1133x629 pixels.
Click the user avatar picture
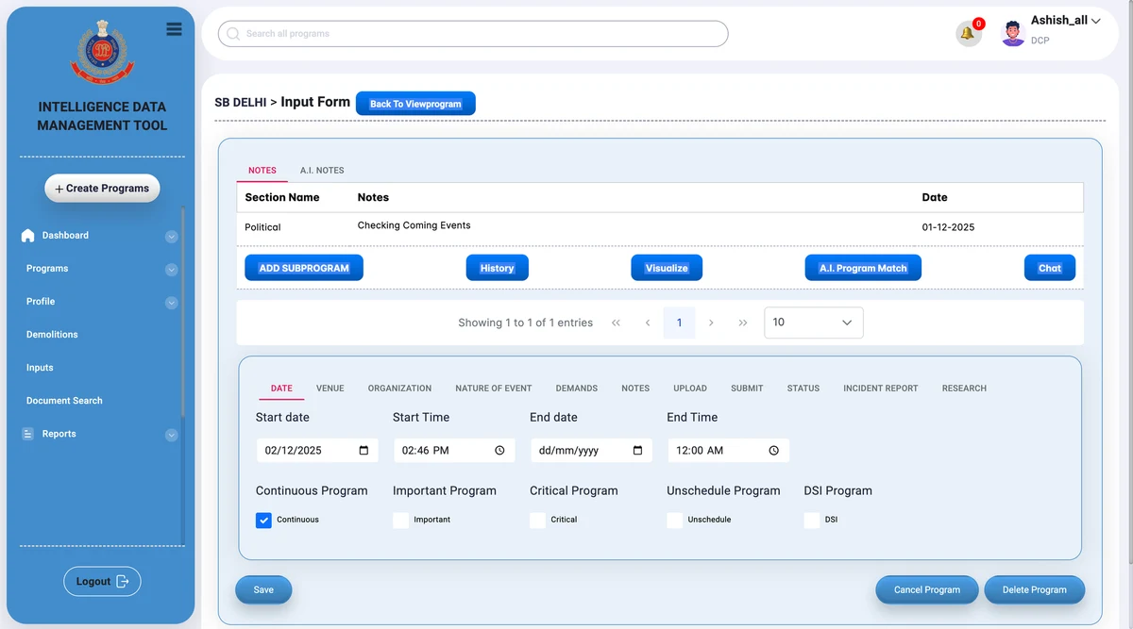point(1013,34)
